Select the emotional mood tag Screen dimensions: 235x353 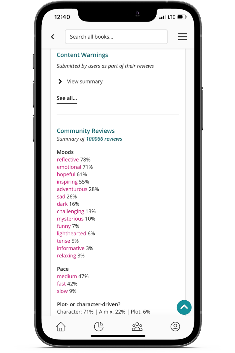tap(69, 167)
